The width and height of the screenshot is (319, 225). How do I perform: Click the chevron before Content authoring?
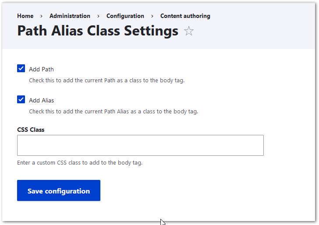[x=152, y=16]
